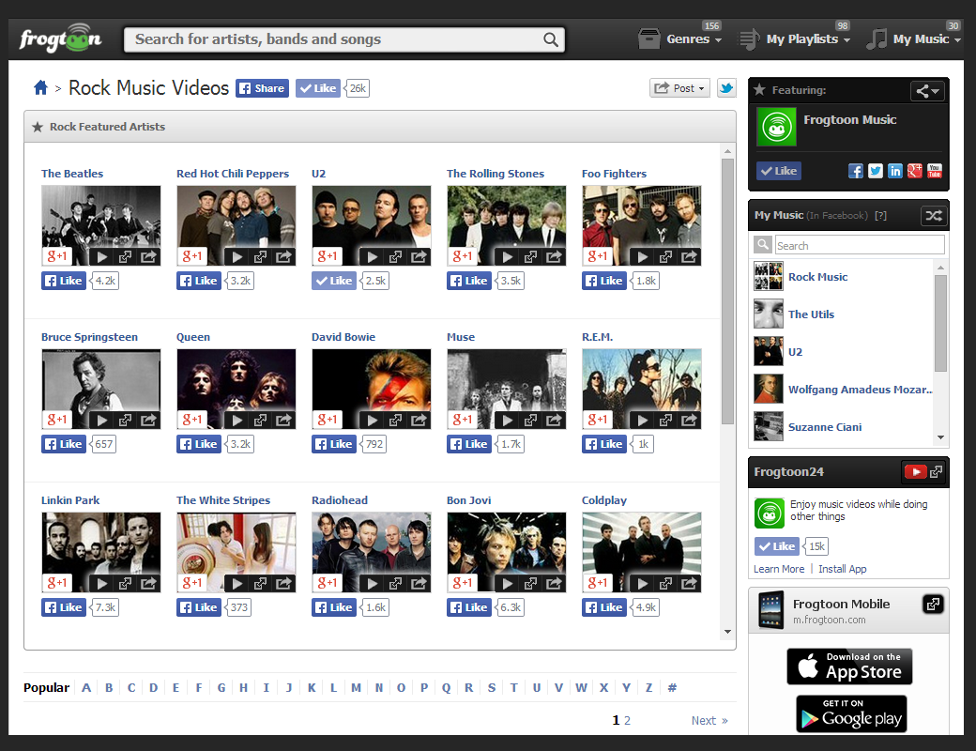Share the Foo Fighters video icon
Image resolution: width=976 pixels, height=751 pixels.
coord(690,256)
